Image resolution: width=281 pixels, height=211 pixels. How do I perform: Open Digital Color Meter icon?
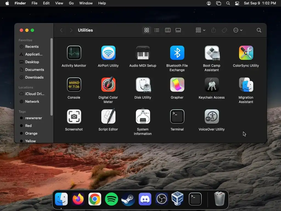click(108, 84)
